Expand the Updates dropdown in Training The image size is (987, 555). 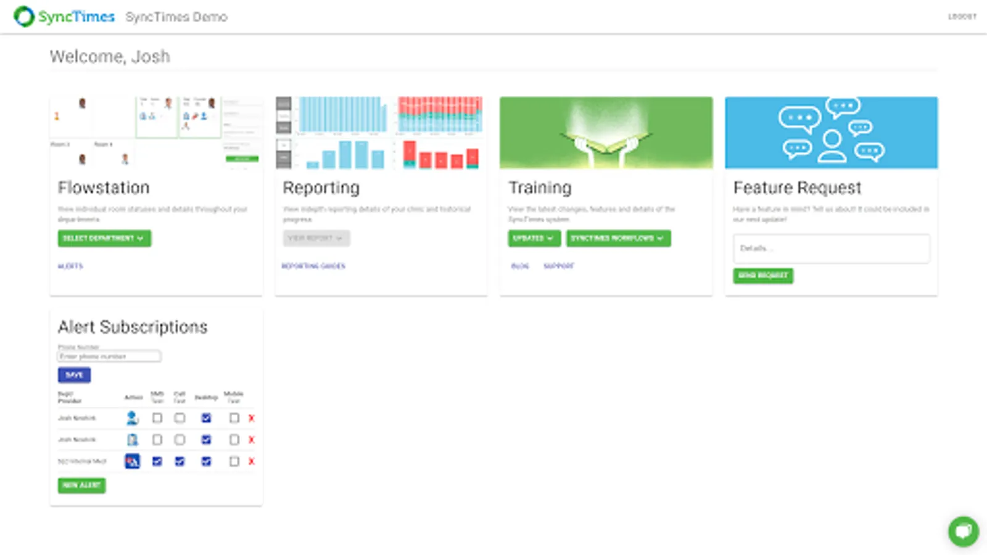click(x=534, y=238)
